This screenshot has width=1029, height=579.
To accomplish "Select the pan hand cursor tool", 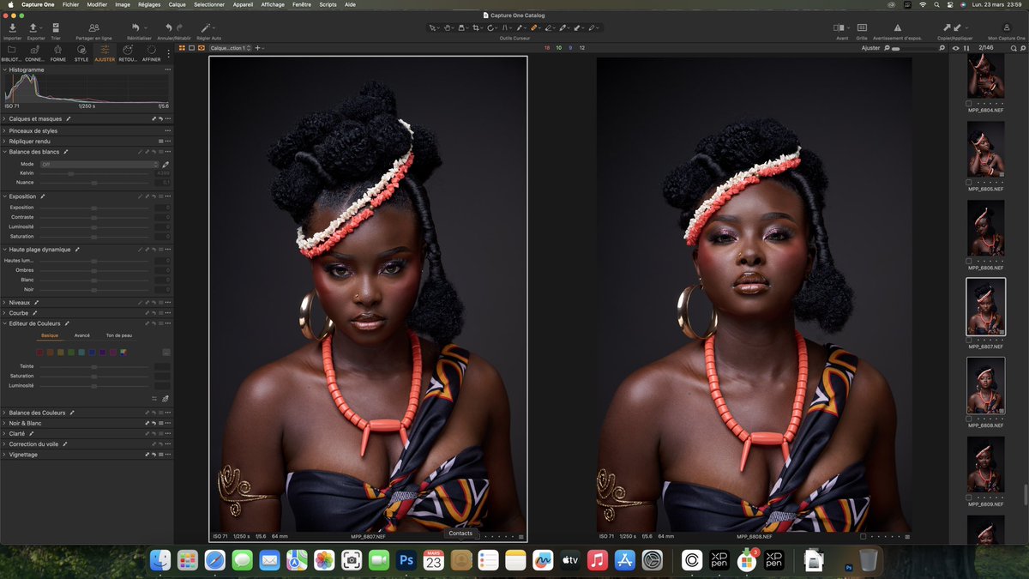I will click(x=448, y=28).
